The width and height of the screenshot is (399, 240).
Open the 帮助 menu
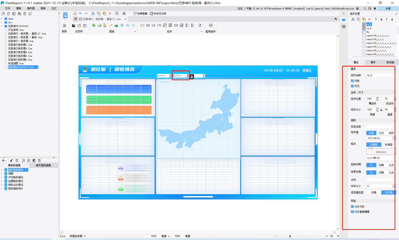[43, 9]
